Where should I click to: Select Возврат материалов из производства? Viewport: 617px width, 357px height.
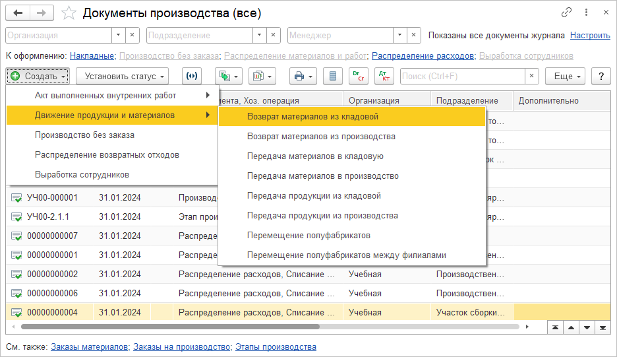pos(321,137)
